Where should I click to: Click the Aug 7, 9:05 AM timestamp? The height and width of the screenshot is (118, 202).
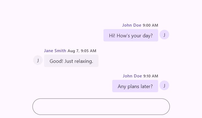(82, 51)
